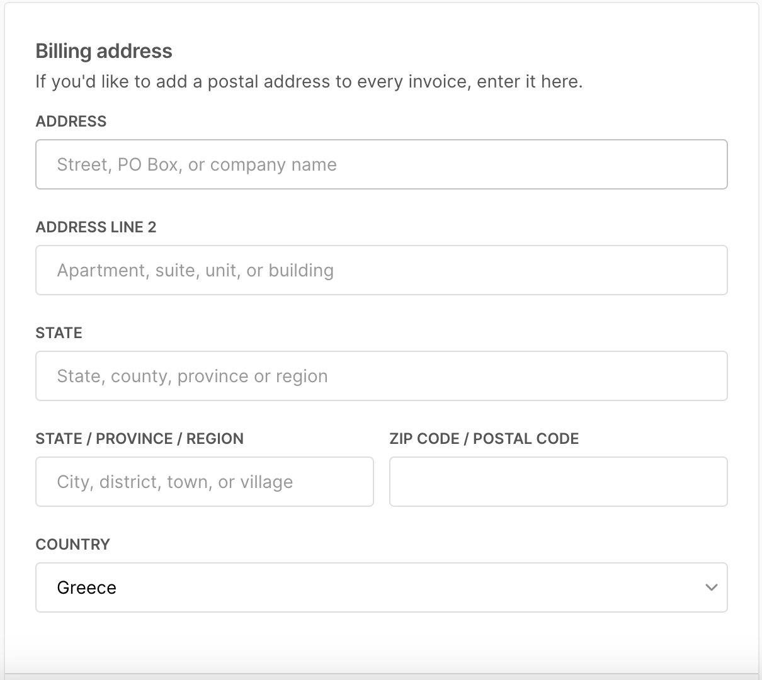Click the 'Billing address' heading
The image size is (762, 680).
coord(104,51)
